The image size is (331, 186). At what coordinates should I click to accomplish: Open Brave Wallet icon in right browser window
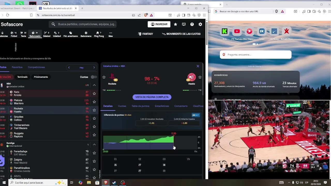coord(314,11)
